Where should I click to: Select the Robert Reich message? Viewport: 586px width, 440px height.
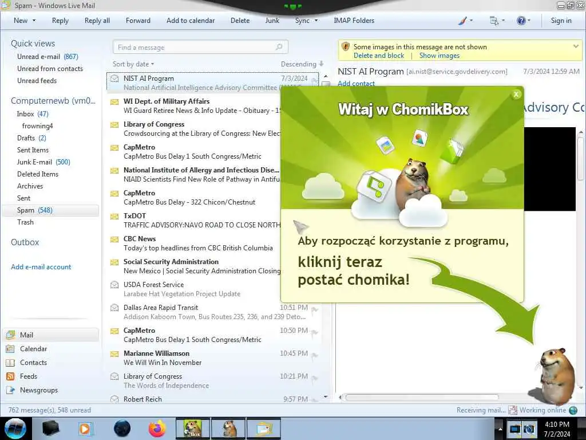pyautogui.click(x=213, y=399)
